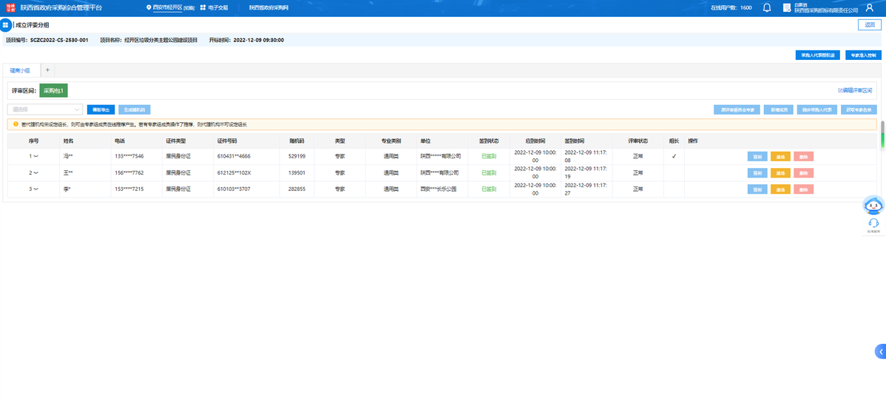
Task: Click red 删除 button for 王**
Action: click(x=803, y=173)
